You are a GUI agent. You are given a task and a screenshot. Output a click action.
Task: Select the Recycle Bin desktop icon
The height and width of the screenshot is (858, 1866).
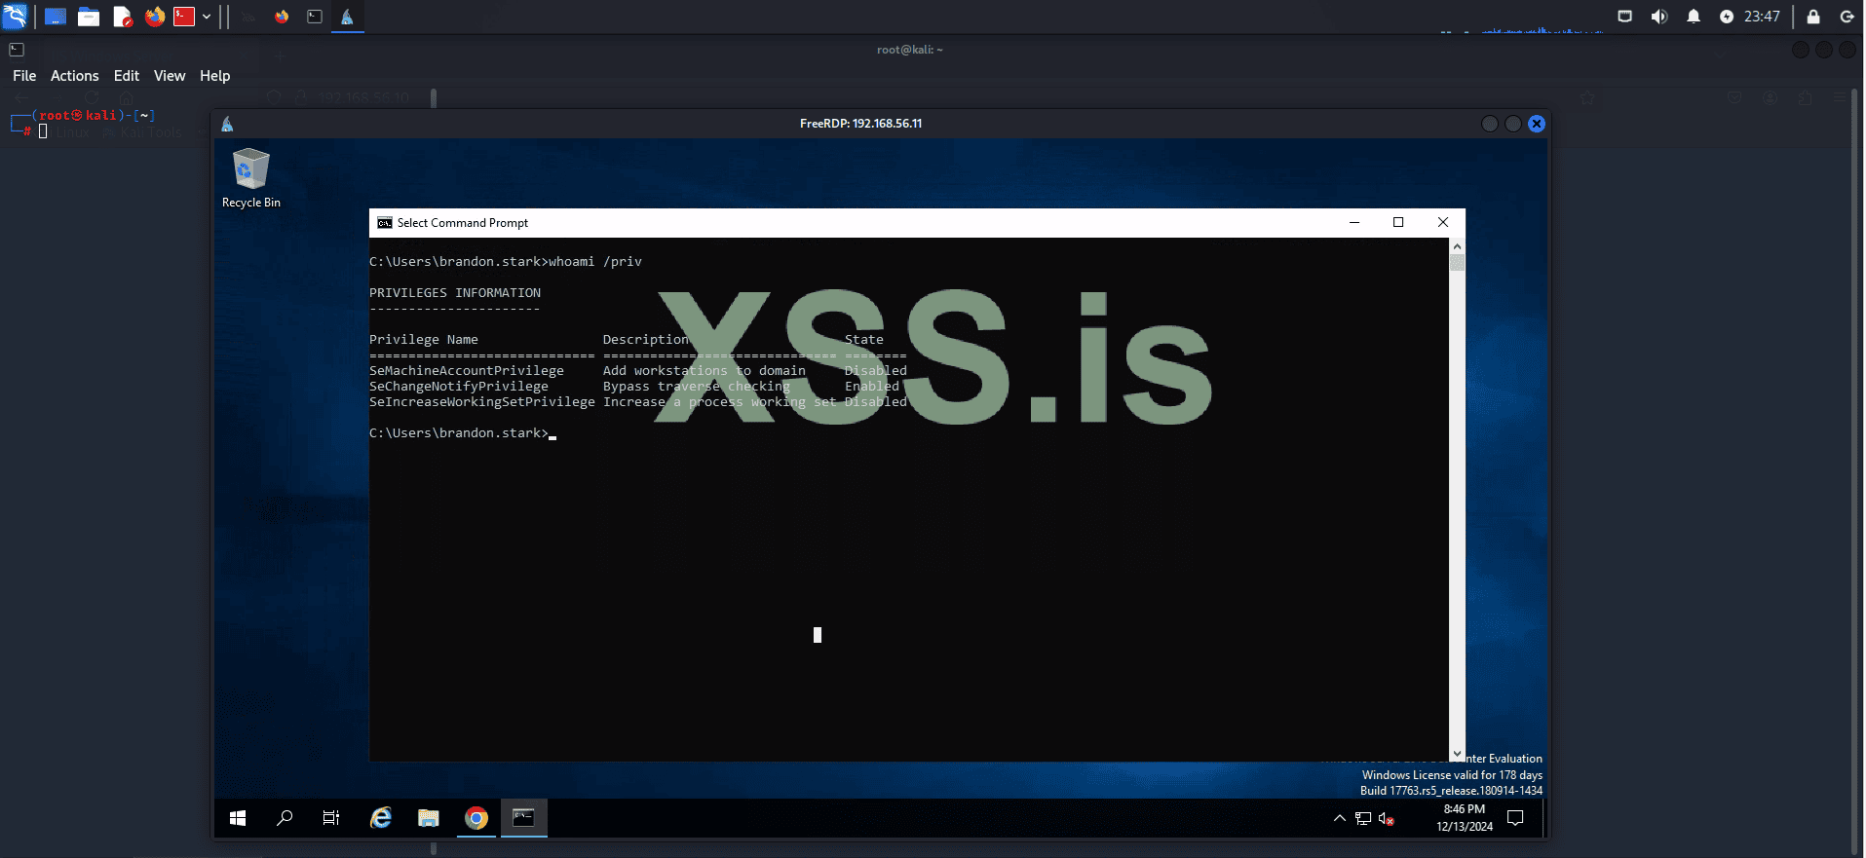[250, 178]
